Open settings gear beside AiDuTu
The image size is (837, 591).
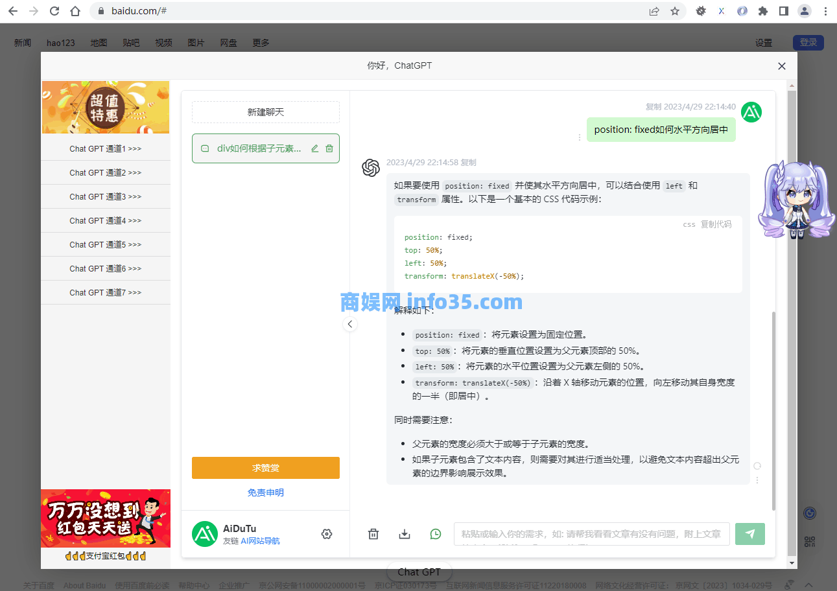tap(327, 534)
